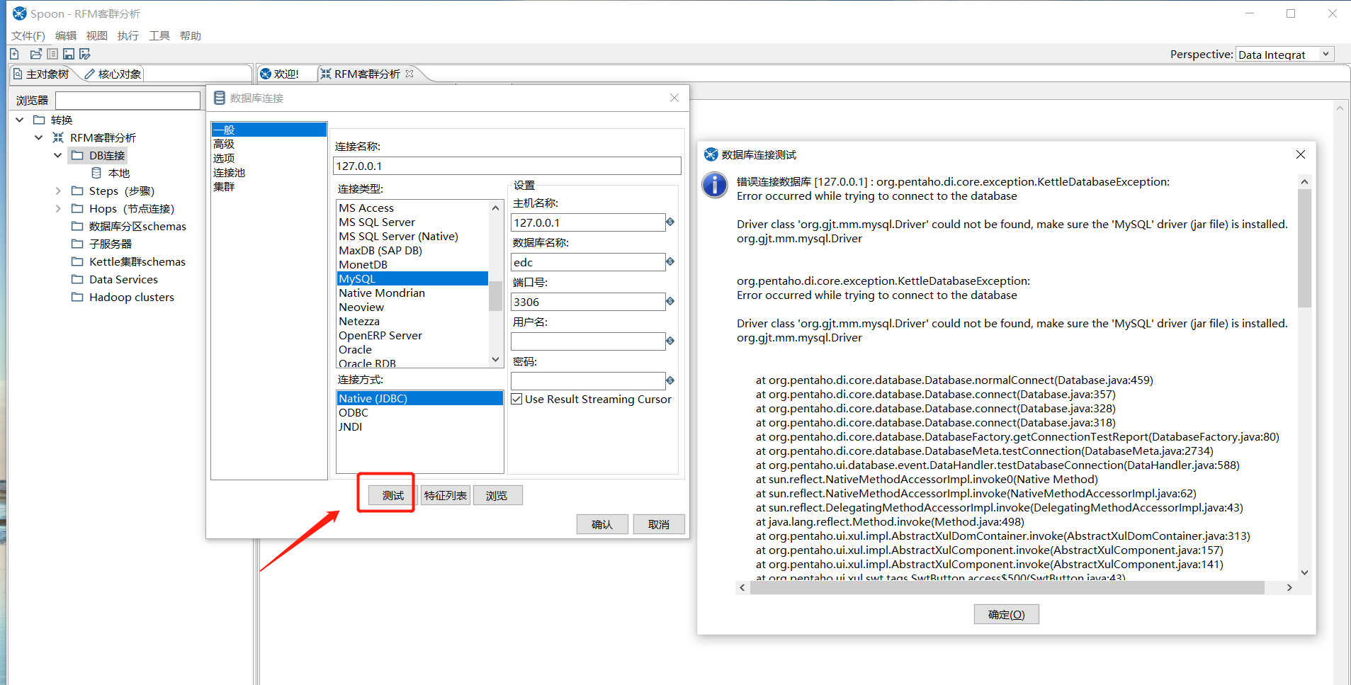Click the Hadoop clusters folder icon
Viewport: 1351px width, 685px height.
tap(77, 297)
